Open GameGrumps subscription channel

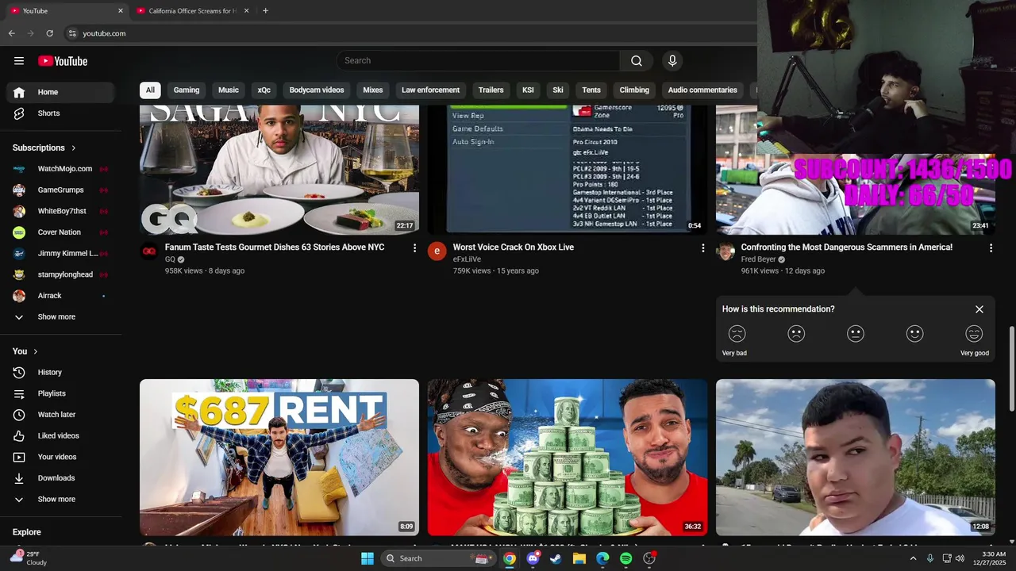pyautogui.click(x=61, y=190)
